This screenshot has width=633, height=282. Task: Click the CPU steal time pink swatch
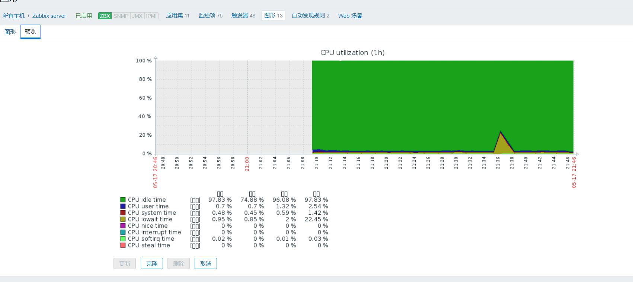[x=123, y=245]
